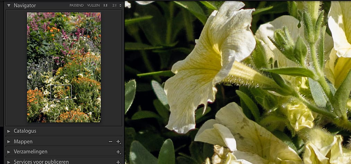Click the Verzamelingen panel title text

click(30, 152)
